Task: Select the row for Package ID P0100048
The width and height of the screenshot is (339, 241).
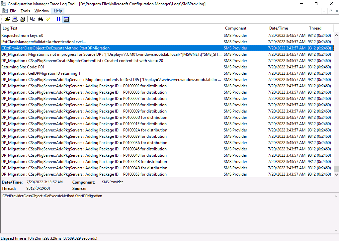Action: 167,155
